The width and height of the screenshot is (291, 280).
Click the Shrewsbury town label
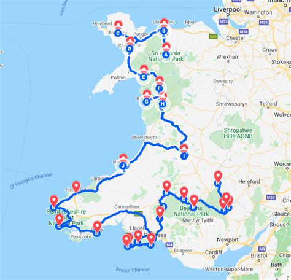tap(230, 104)
